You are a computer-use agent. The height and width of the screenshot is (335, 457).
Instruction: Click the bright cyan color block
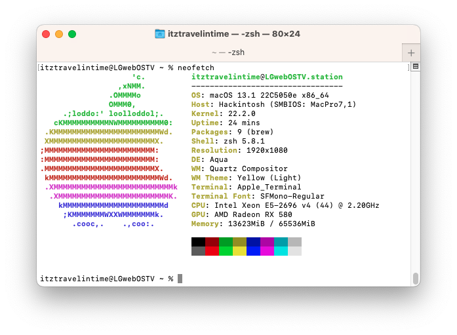point(281,251)
